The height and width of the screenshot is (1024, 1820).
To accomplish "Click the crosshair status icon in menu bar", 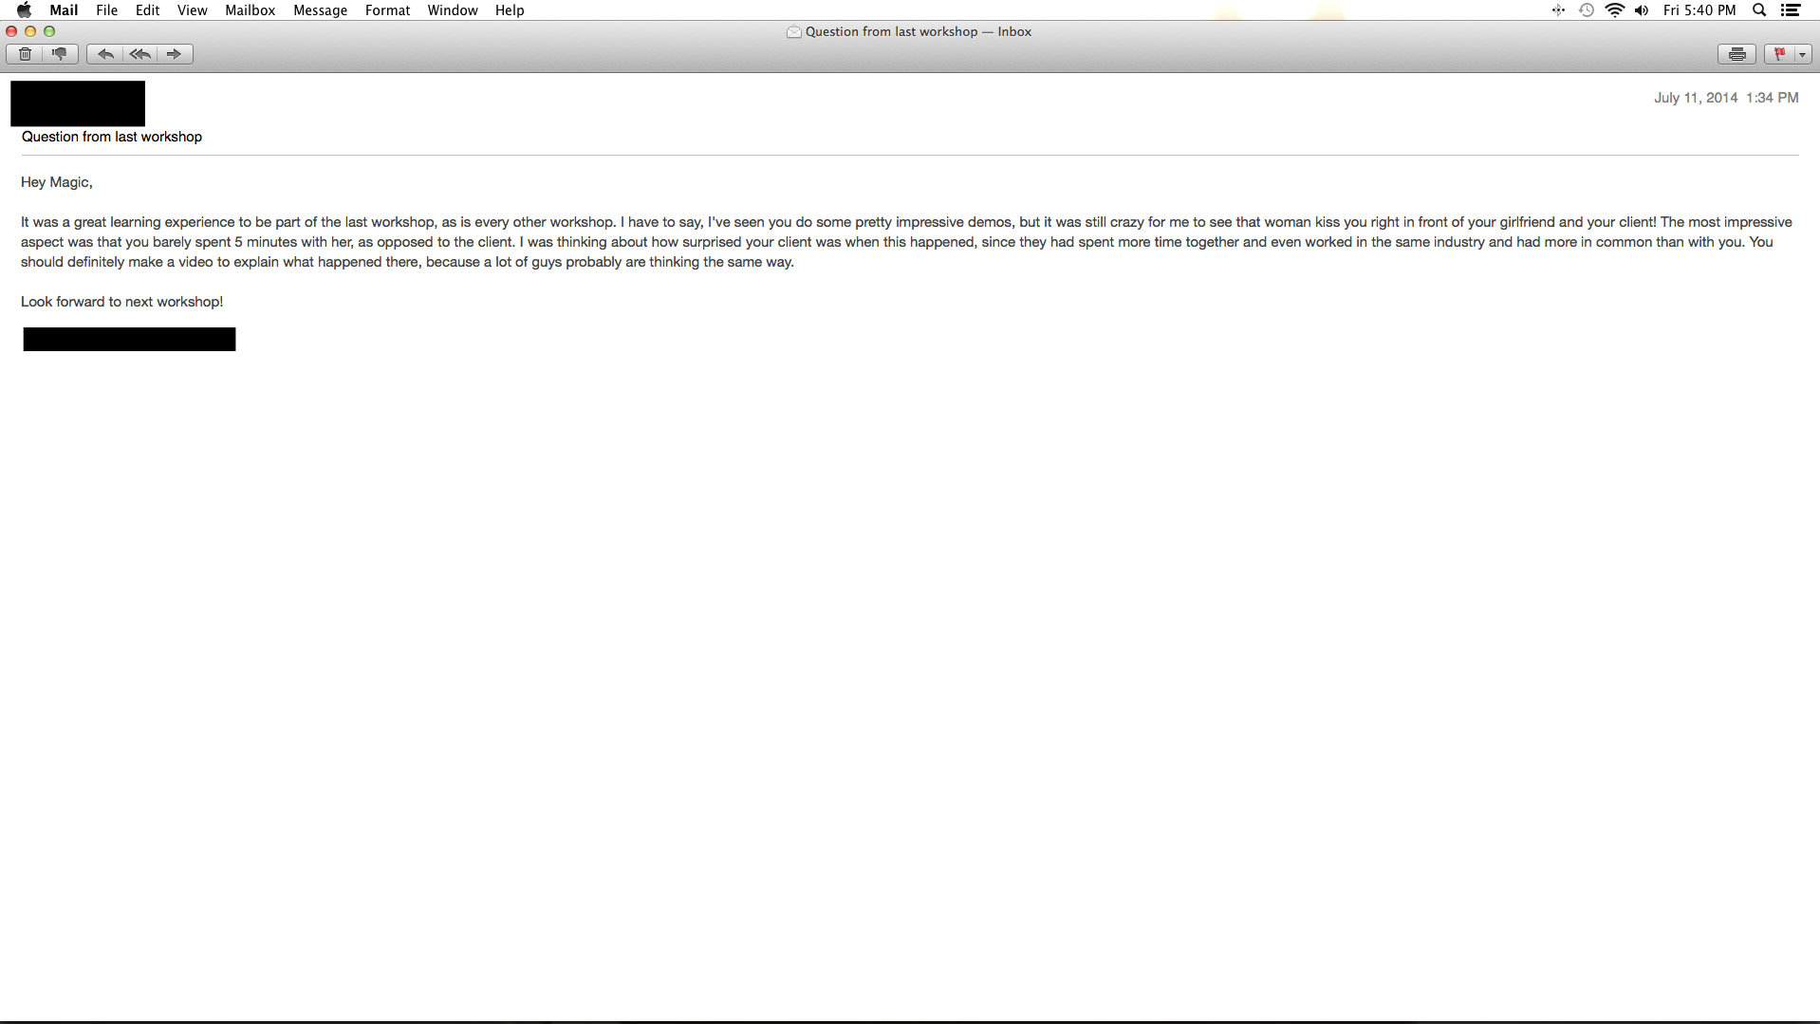I will pyautogui.click(x=1558, y=10).
